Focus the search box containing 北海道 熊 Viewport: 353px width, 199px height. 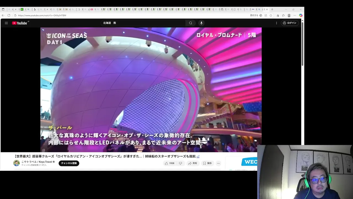coord(143,23)
